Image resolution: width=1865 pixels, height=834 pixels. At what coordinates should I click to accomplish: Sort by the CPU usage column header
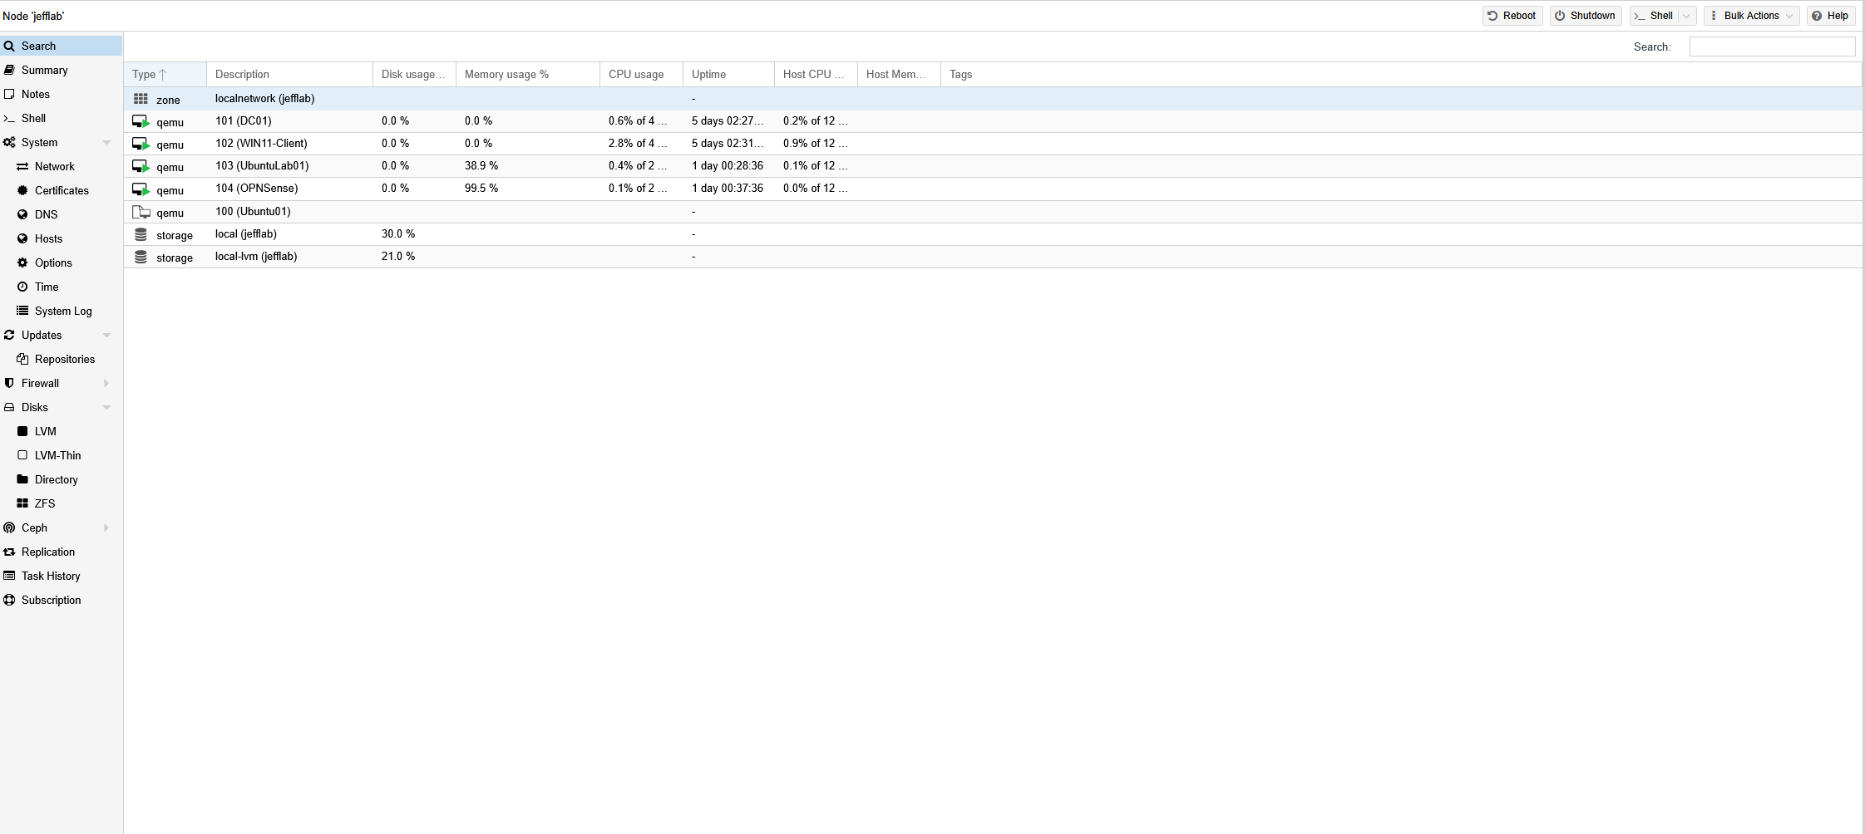[640, 75]
